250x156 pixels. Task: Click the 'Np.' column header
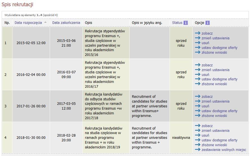(x=7, y=23)
